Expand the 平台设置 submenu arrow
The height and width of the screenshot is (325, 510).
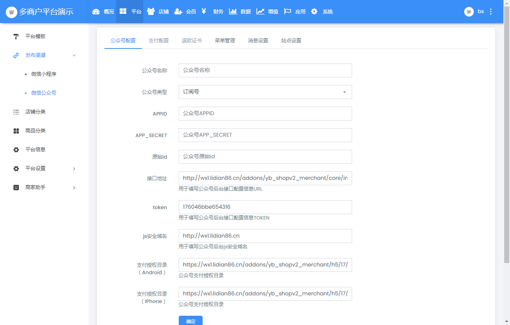pyautogui.click(x=74, y=169)
